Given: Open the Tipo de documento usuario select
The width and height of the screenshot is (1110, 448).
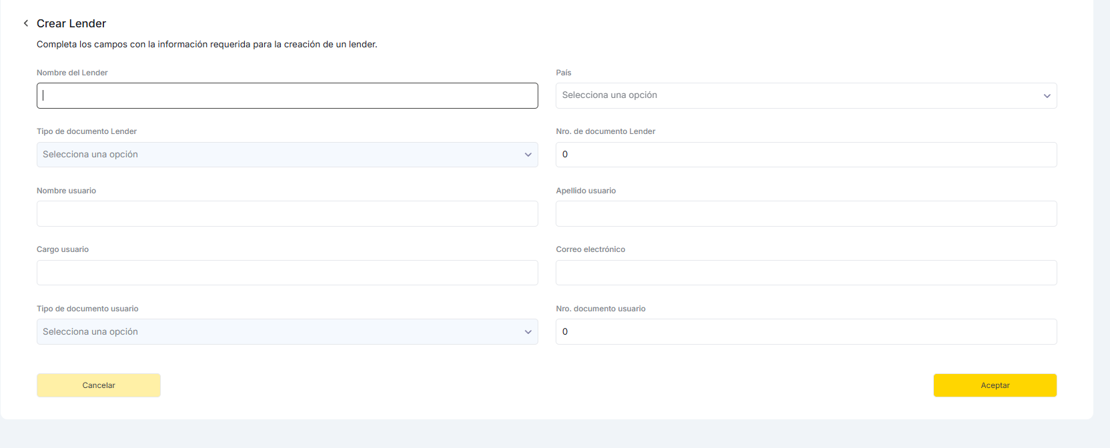Looking at the screenshot, I should 280,332.
